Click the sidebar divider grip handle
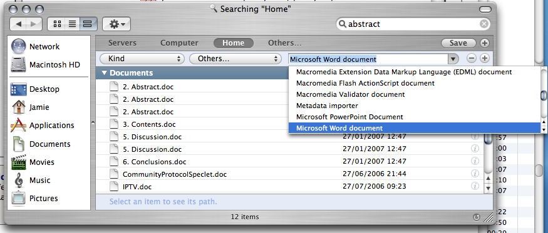Viewport: 548px width, 233px height. pyautogui.click(x=93, y=122)
